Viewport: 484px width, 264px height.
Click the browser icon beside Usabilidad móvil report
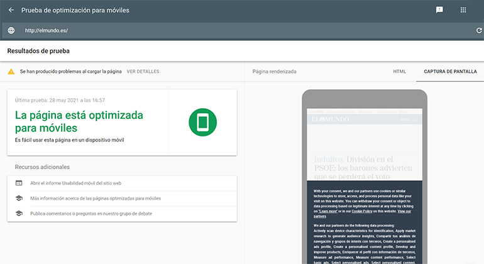click(x=19, y=183)
